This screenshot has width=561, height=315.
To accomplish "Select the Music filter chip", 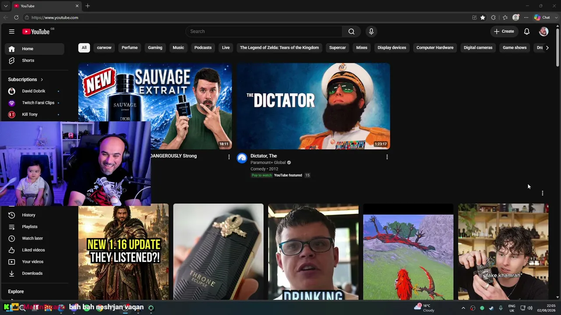I will point(178,48).
